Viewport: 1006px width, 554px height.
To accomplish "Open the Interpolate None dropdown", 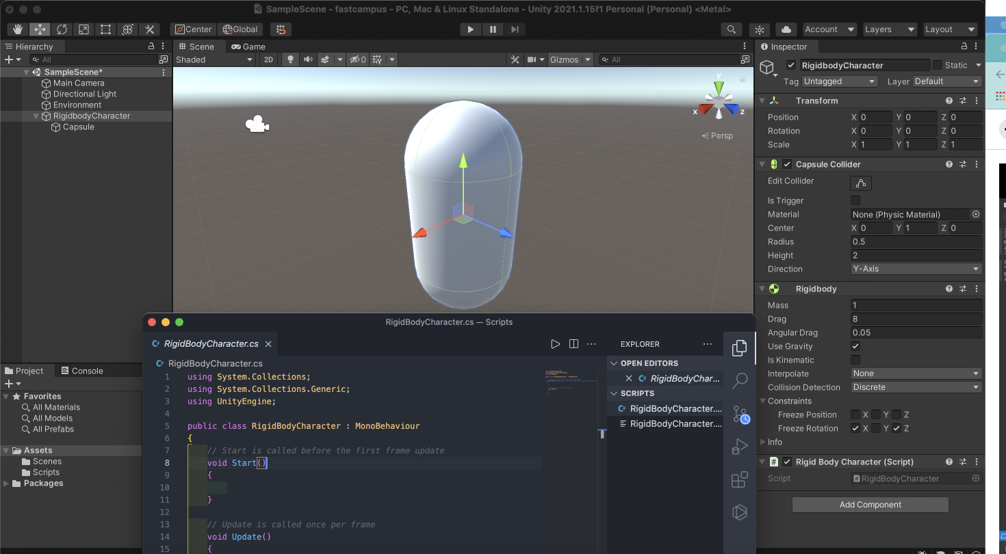I will [x=916, y=373].
